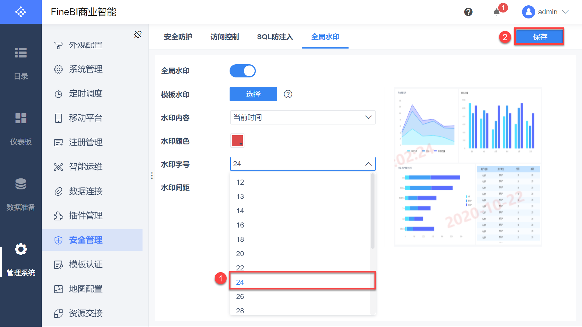This screenshot has height=327, width=582.
Task: Unpin the sidebar with pin icon
Action: 138,35
